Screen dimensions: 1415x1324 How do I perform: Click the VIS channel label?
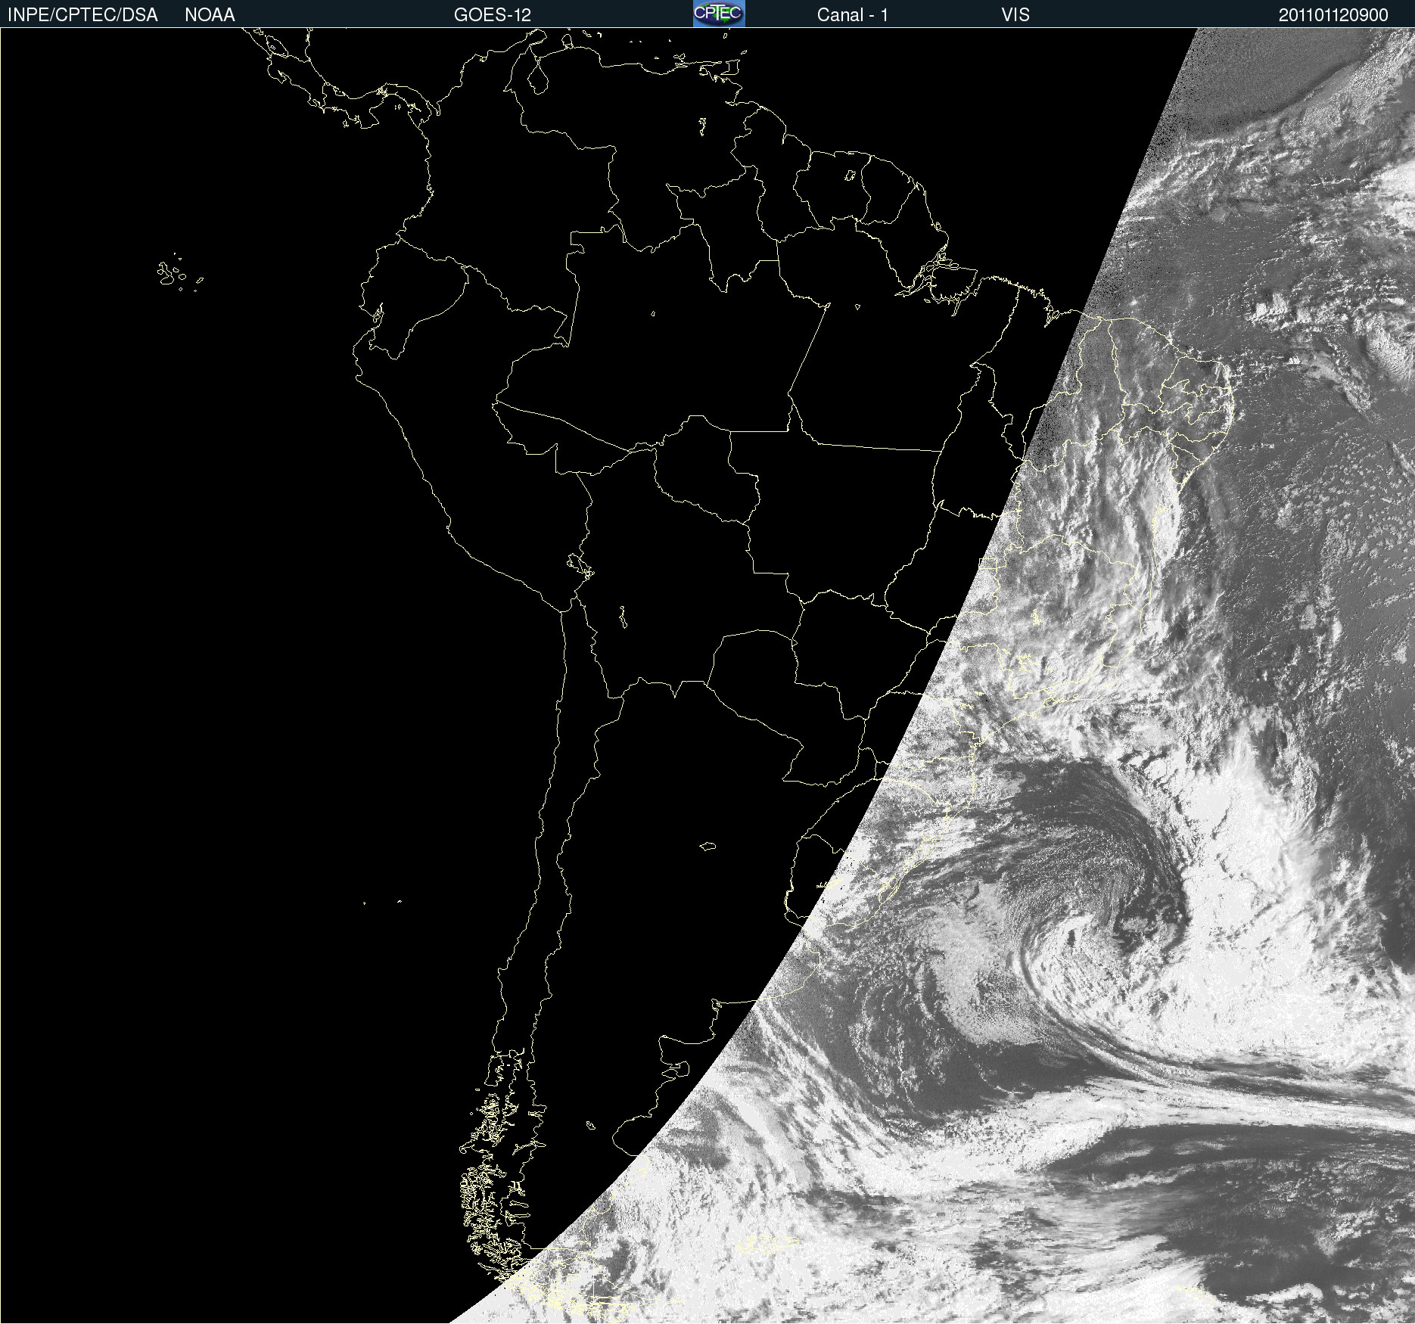(1015, 15)
